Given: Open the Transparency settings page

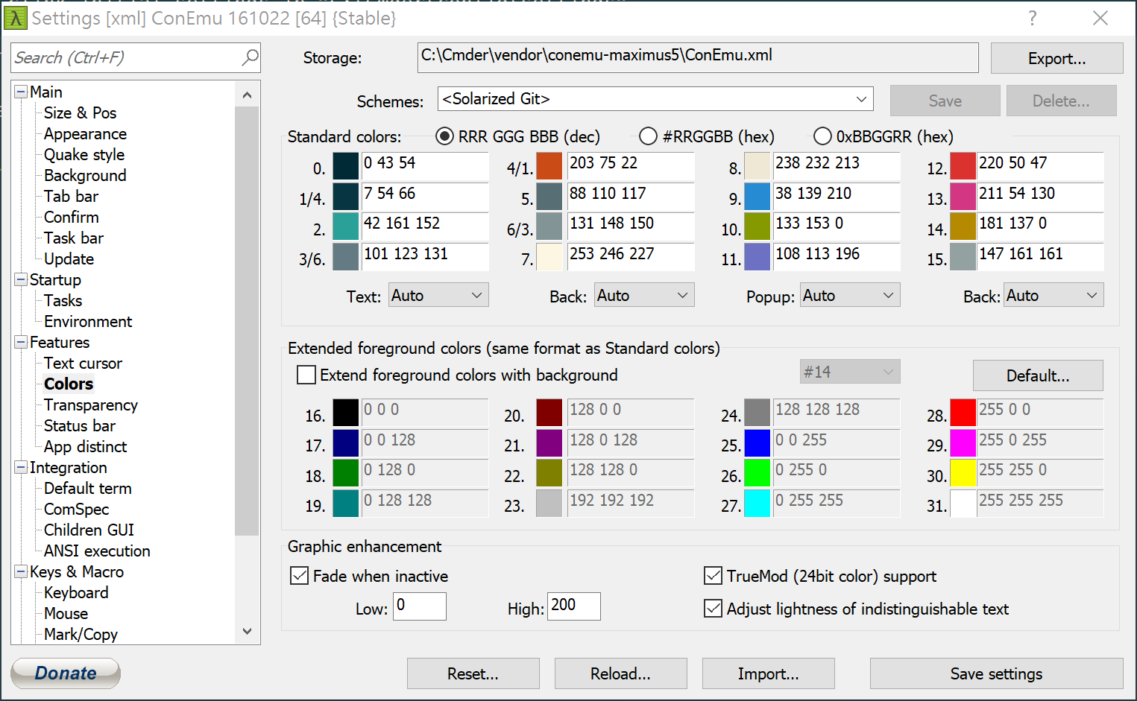Looking at the screenshot, I should pos(91,405).
